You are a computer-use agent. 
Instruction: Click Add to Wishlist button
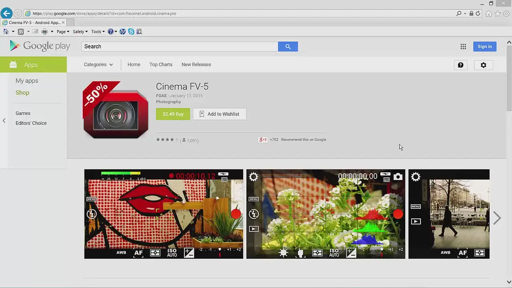(220, 114)
